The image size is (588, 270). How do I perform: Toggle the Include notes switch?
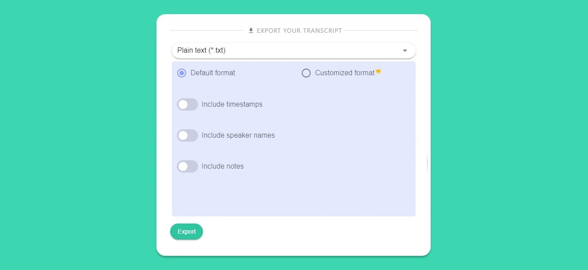(187, 166)
